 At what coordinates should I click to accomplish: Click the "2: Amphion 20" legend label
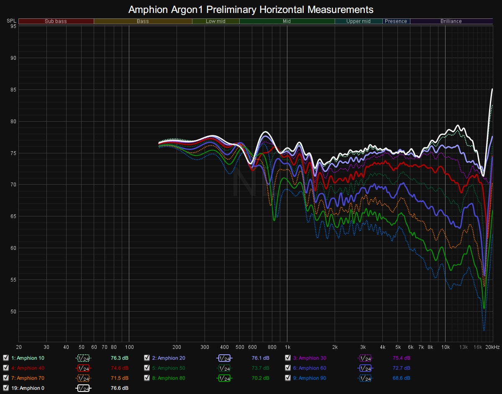169,358
